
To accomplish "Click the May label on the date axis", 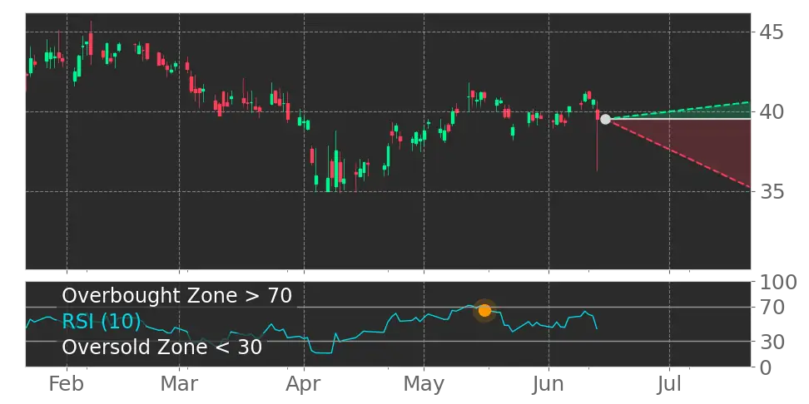I will coord(424,384).
